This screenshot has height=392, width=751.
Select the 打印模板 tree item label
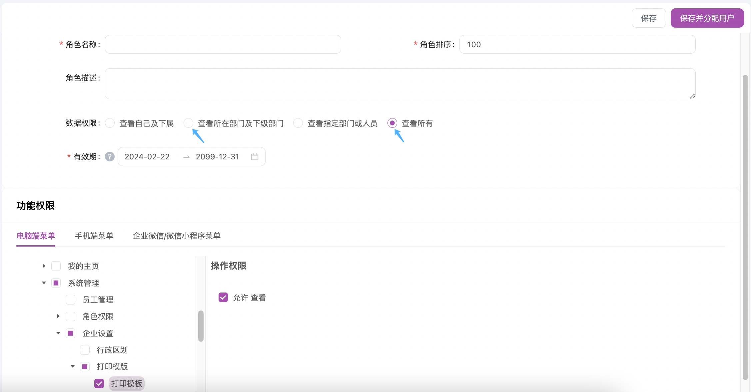(x=127, y=384)
